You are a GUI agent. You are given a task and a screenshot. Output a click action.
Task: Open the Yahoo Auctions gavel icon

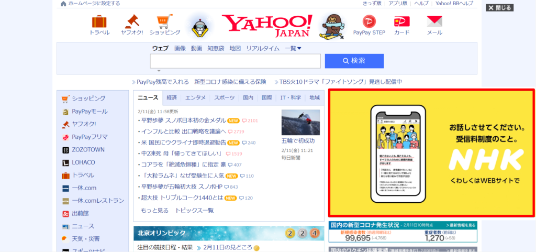[131, 22]
